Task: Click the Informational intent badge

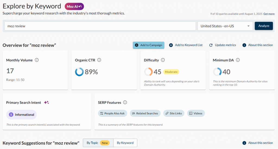Action: click(21, 115)
